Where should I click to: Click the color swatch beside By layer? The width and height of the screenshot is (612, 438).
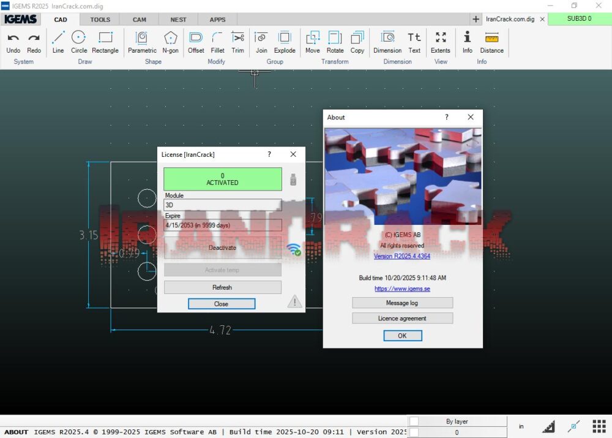[414, 421]
